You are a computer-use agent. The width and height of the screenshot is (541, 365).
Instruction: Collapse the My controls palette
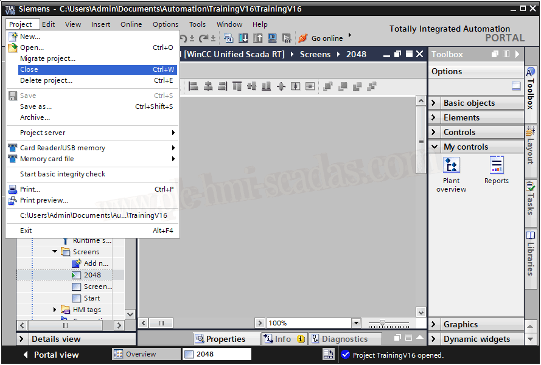(435, 147)
